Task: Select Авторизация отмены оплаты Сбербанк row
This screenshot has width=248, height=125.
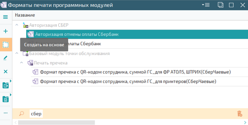Action: coord(137,34)
